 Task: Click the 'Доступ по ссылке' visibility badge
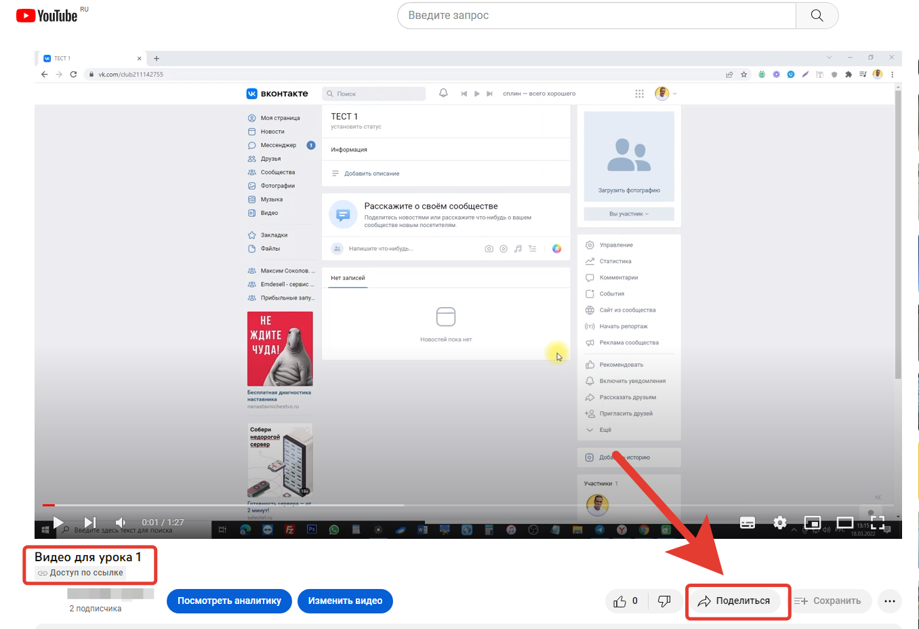pos(81,573)
